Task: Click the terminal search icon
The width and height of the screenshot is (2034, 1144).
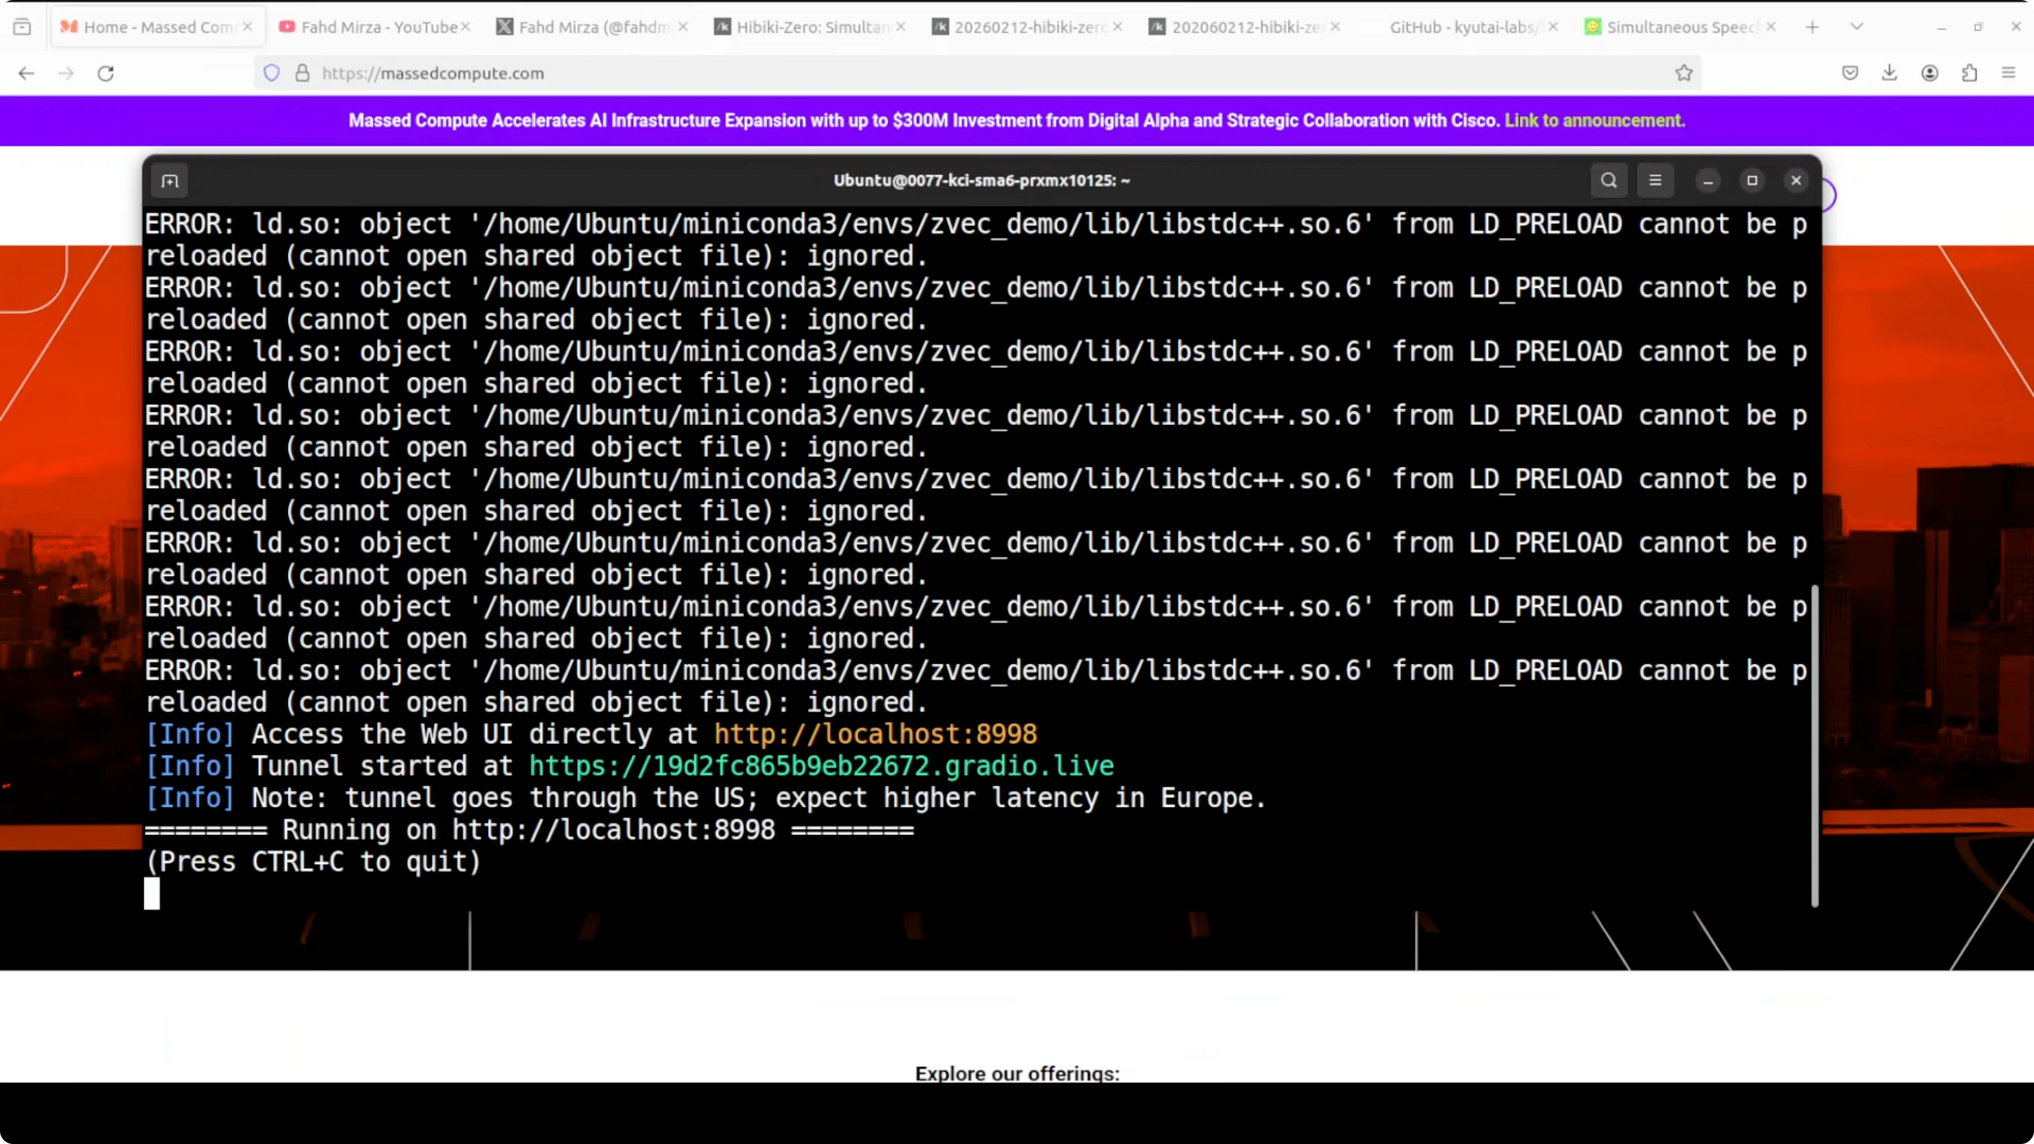Action: click(x=1608, y=181)
